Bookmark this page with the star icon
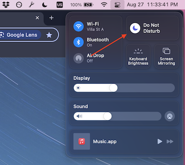The height and width of the screenshot is (165, 185). tap(49, 35)
